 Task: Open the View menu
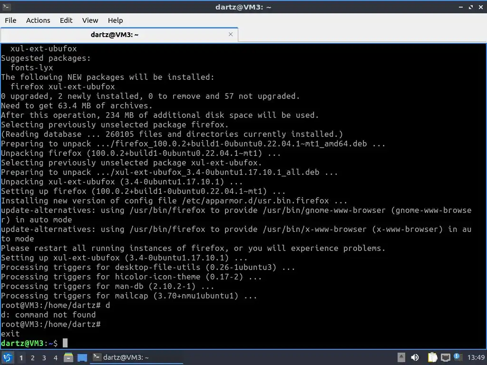[90, 20]
